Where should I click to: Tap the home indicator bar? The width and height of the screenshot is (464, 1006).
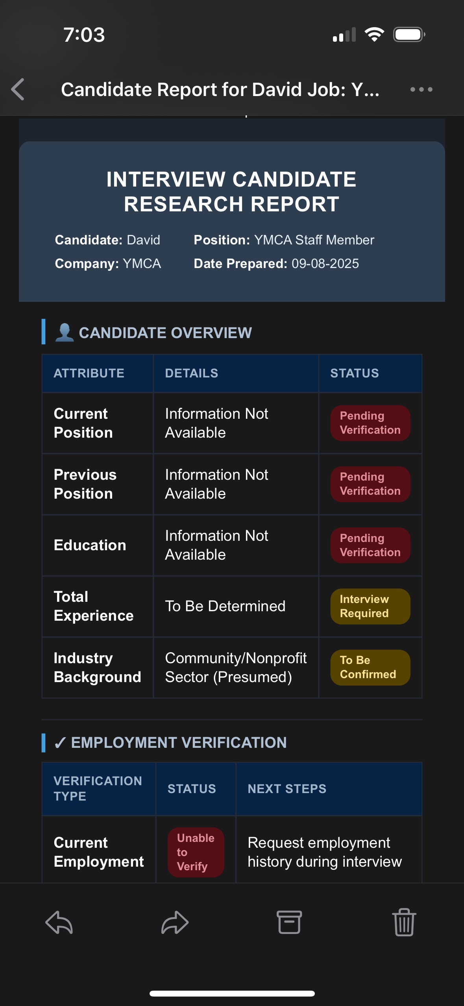232,993
